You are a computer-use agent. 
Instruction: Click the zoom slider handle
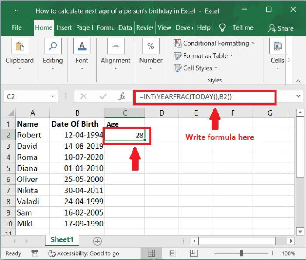tap(241, 253)
